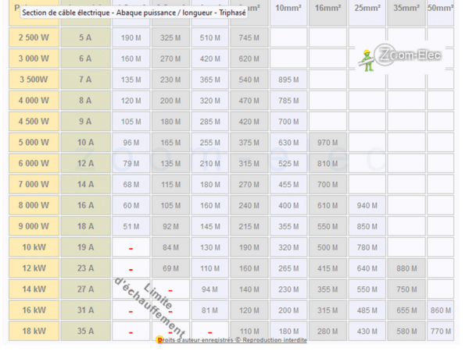Click the red dash in 10 kW row
469x351 pixels.
click(131, 248)
